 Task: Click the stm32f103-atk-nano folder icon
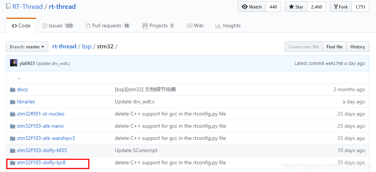tap(13, 126)
